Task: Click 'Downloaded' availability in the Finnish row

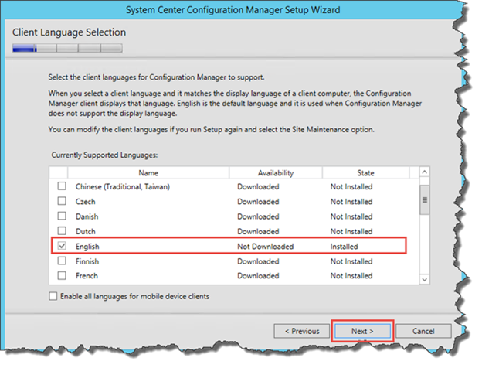Action: 258,261
